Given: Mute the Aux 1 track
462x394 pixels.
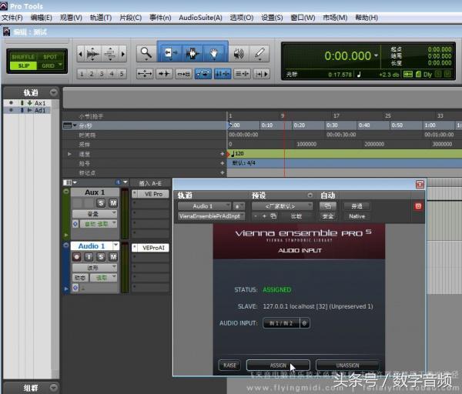Looking at the screenshot, I should (113, 203).
